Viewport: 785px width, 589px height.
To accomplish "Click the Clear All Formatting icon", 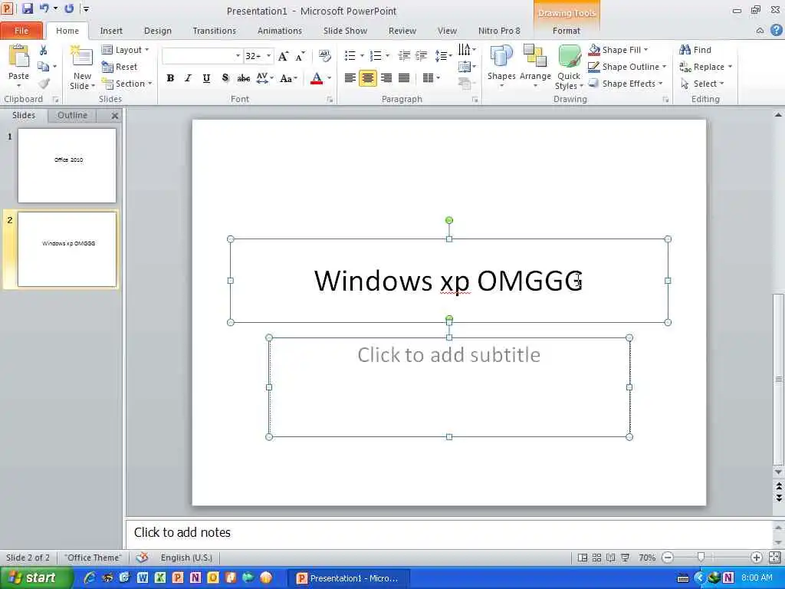I will tap(325, 55).
